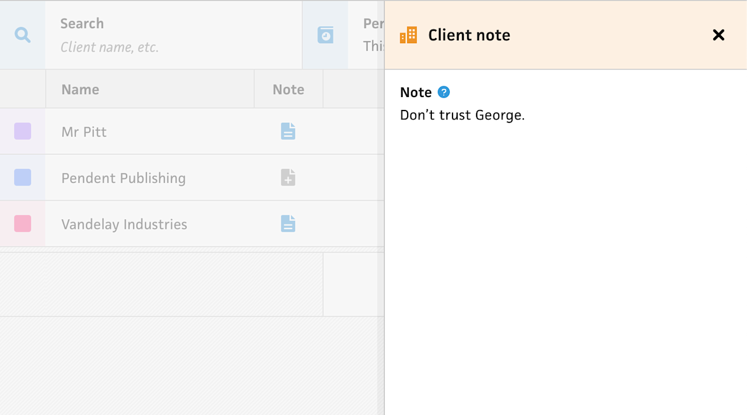Click the blue help icon beside Note
The image size is (747, 415).
click(x=444, y=92)
